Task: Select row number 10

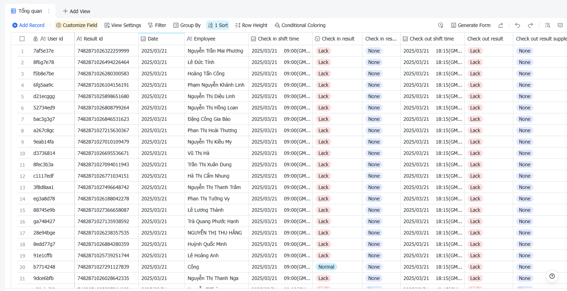Action: [x=22, y=153]
